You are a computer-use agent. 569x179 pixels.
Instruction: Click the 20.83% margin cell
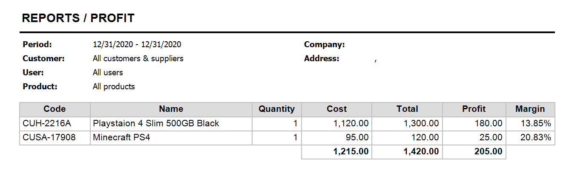(x=535, y=138)
